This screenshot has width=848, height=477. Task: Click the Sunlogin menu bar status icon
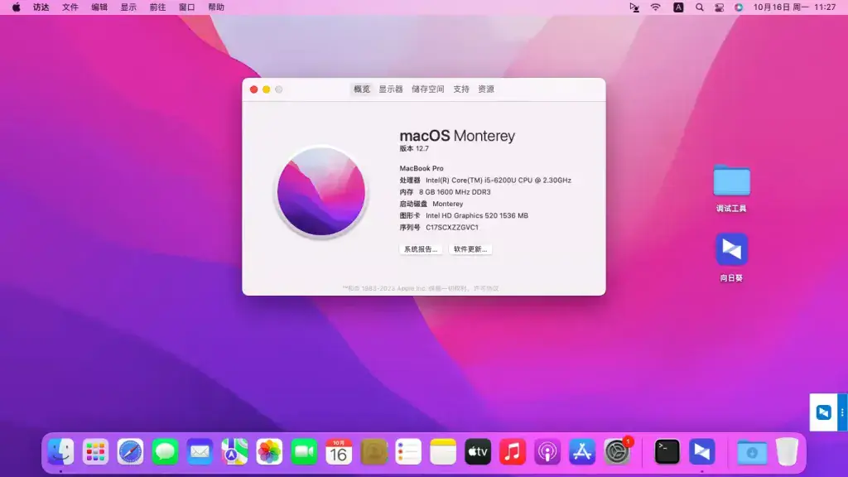634,7
